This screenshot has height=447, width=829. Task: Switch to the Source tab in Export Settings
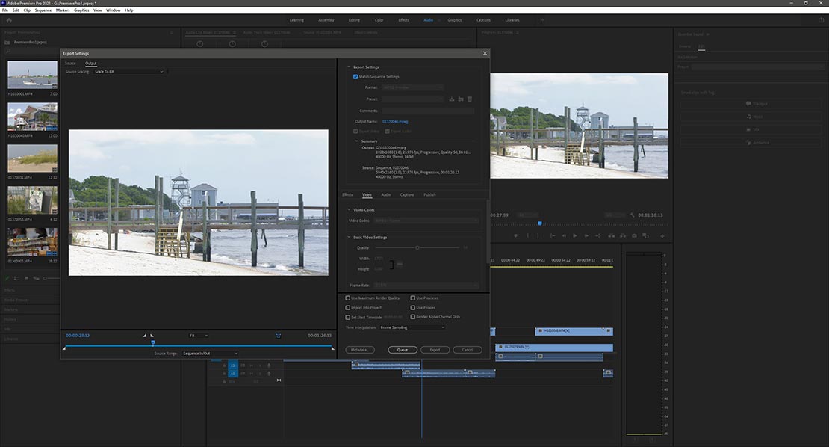[x=70, y=63]
